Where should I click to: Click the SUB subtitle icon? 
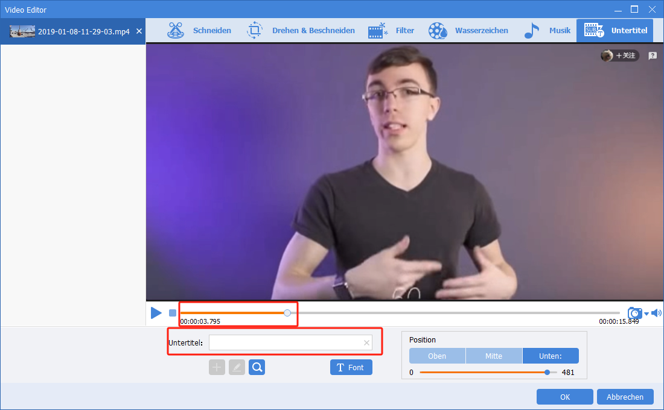tap(594, 31)
